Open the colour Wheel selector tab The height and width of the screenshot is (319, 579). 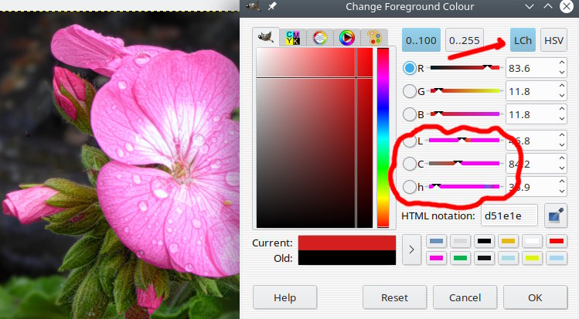[347, 38]
